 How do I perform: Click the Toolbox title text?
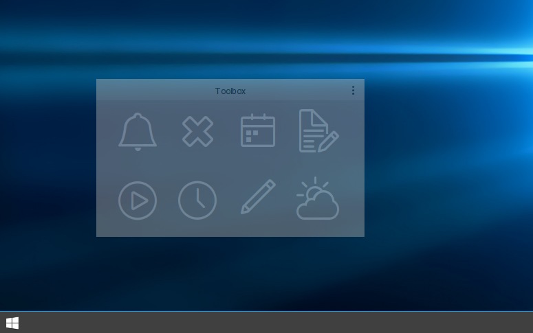pyautogui.click(x=230, y=91)
